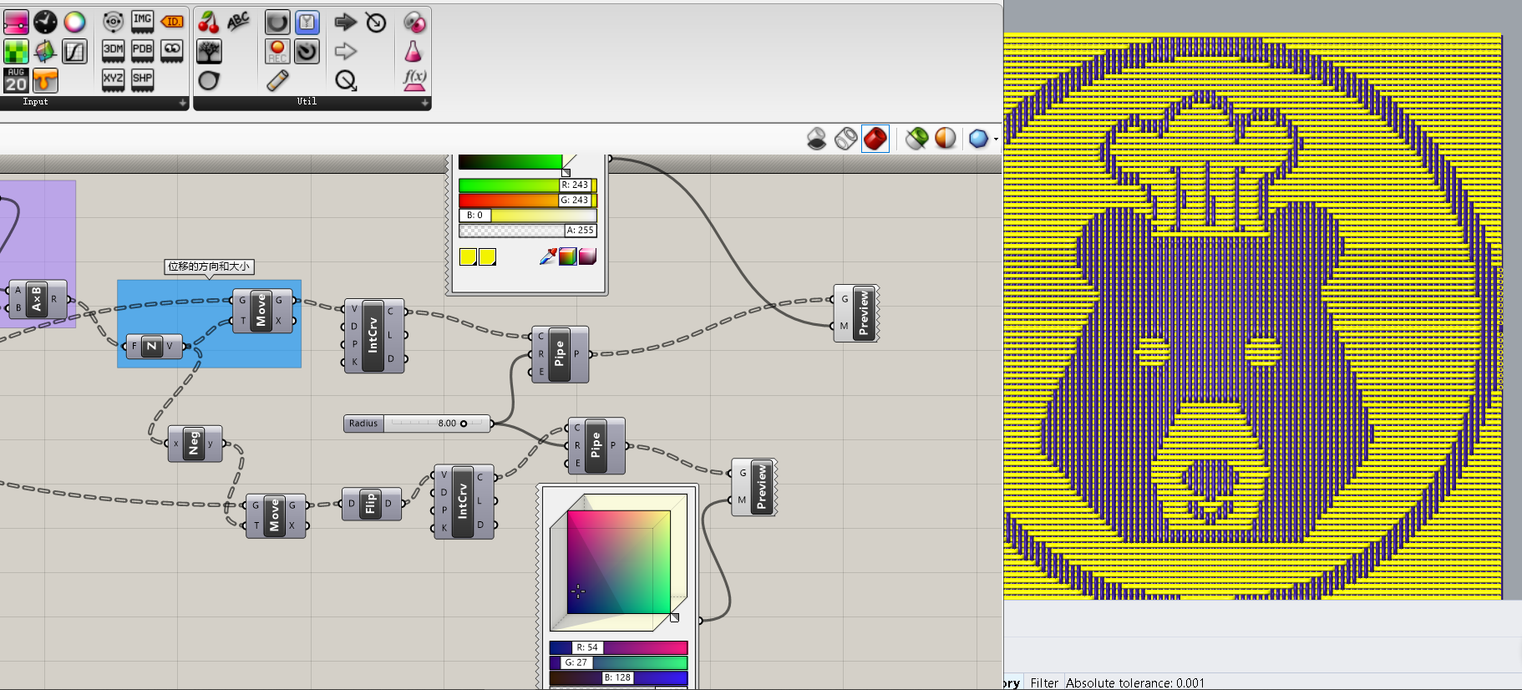Select the XYZ import coordinates icon
The width and height of the screenshot is (1522, 690).
coord(113,80)
